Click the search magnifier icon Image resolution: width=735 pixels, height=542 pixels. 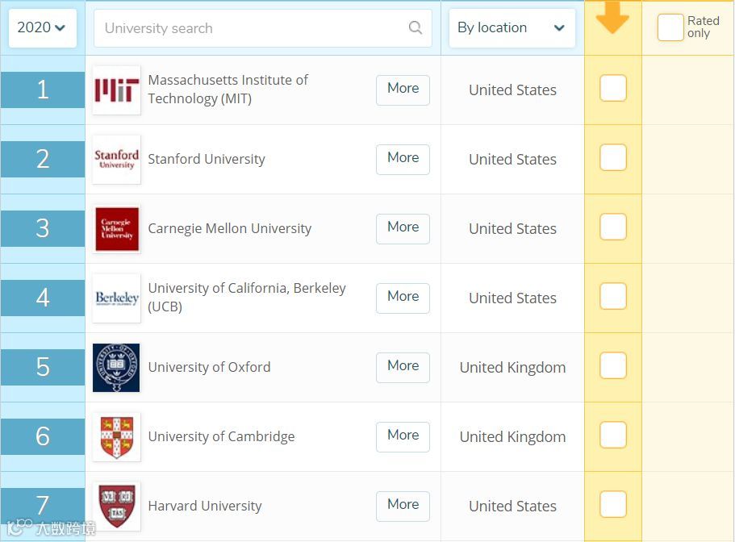pyautogui.click(x=416, y=28)
